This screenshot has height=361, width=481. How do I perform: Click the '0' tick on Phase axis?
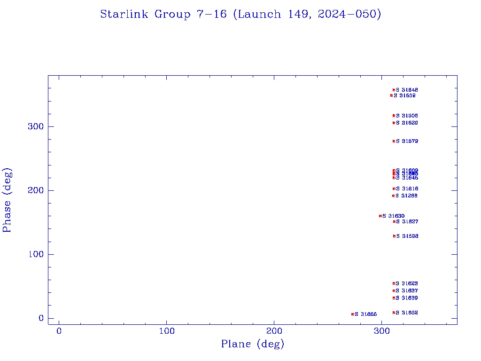[x=41, y=318]
